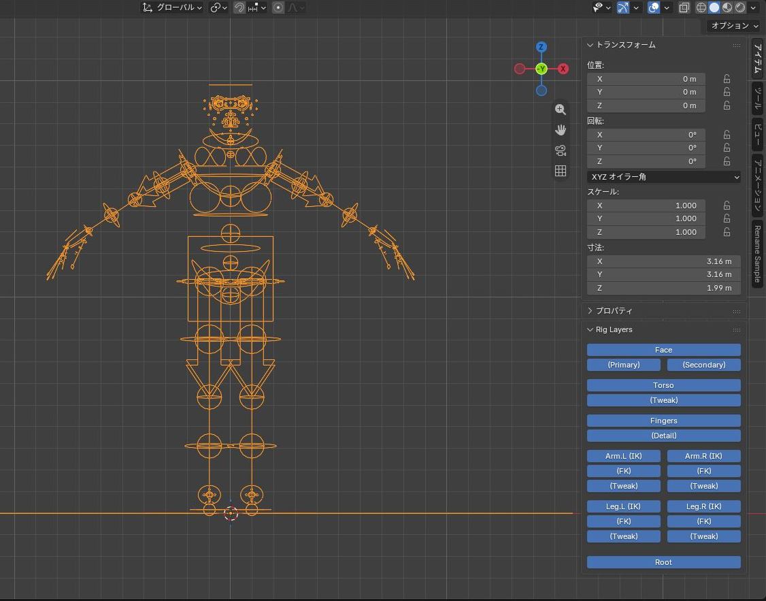Collapse the Rig Layers panel
766x601 pixels.
(x=590, y=330)
